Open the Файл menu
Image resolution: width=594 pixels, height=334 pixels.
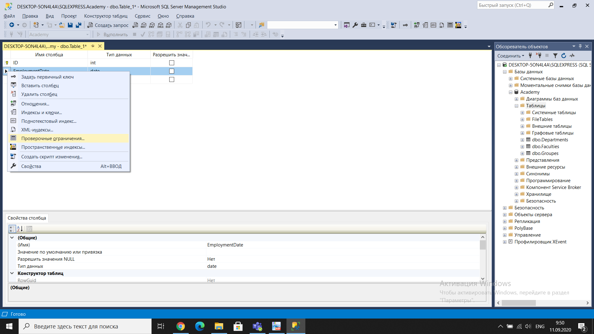9,16
